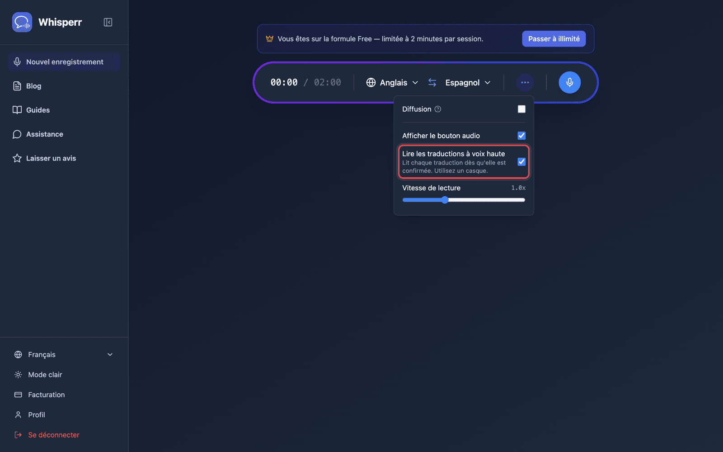This screenshot has height=452, width=723.
Task: Uncheck Lire les traductions à voix haute
Action: pos(521,162)
